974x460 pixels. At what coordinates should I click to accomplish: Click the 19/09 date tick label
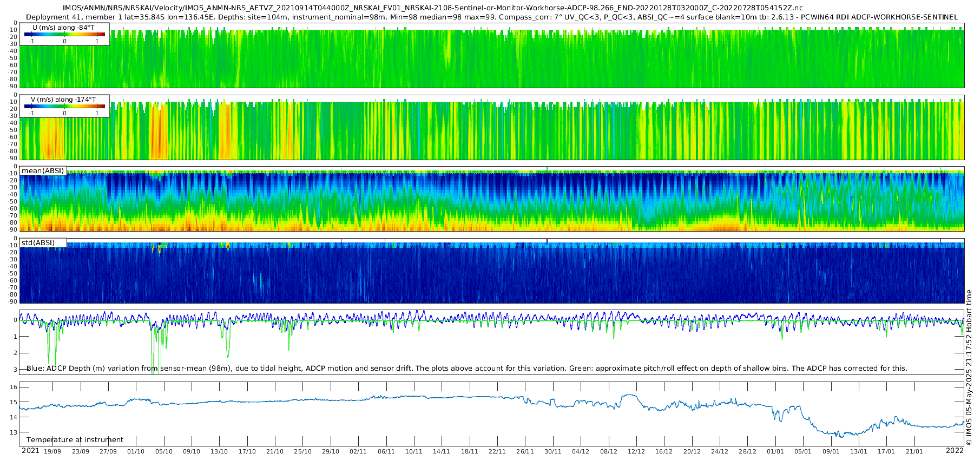(x=52, y=451)
